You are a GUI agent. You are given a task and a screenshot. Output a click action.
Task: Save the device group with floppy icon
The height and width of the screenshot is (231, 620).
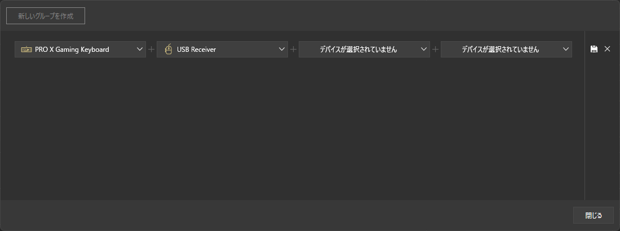tap(594, 49)
